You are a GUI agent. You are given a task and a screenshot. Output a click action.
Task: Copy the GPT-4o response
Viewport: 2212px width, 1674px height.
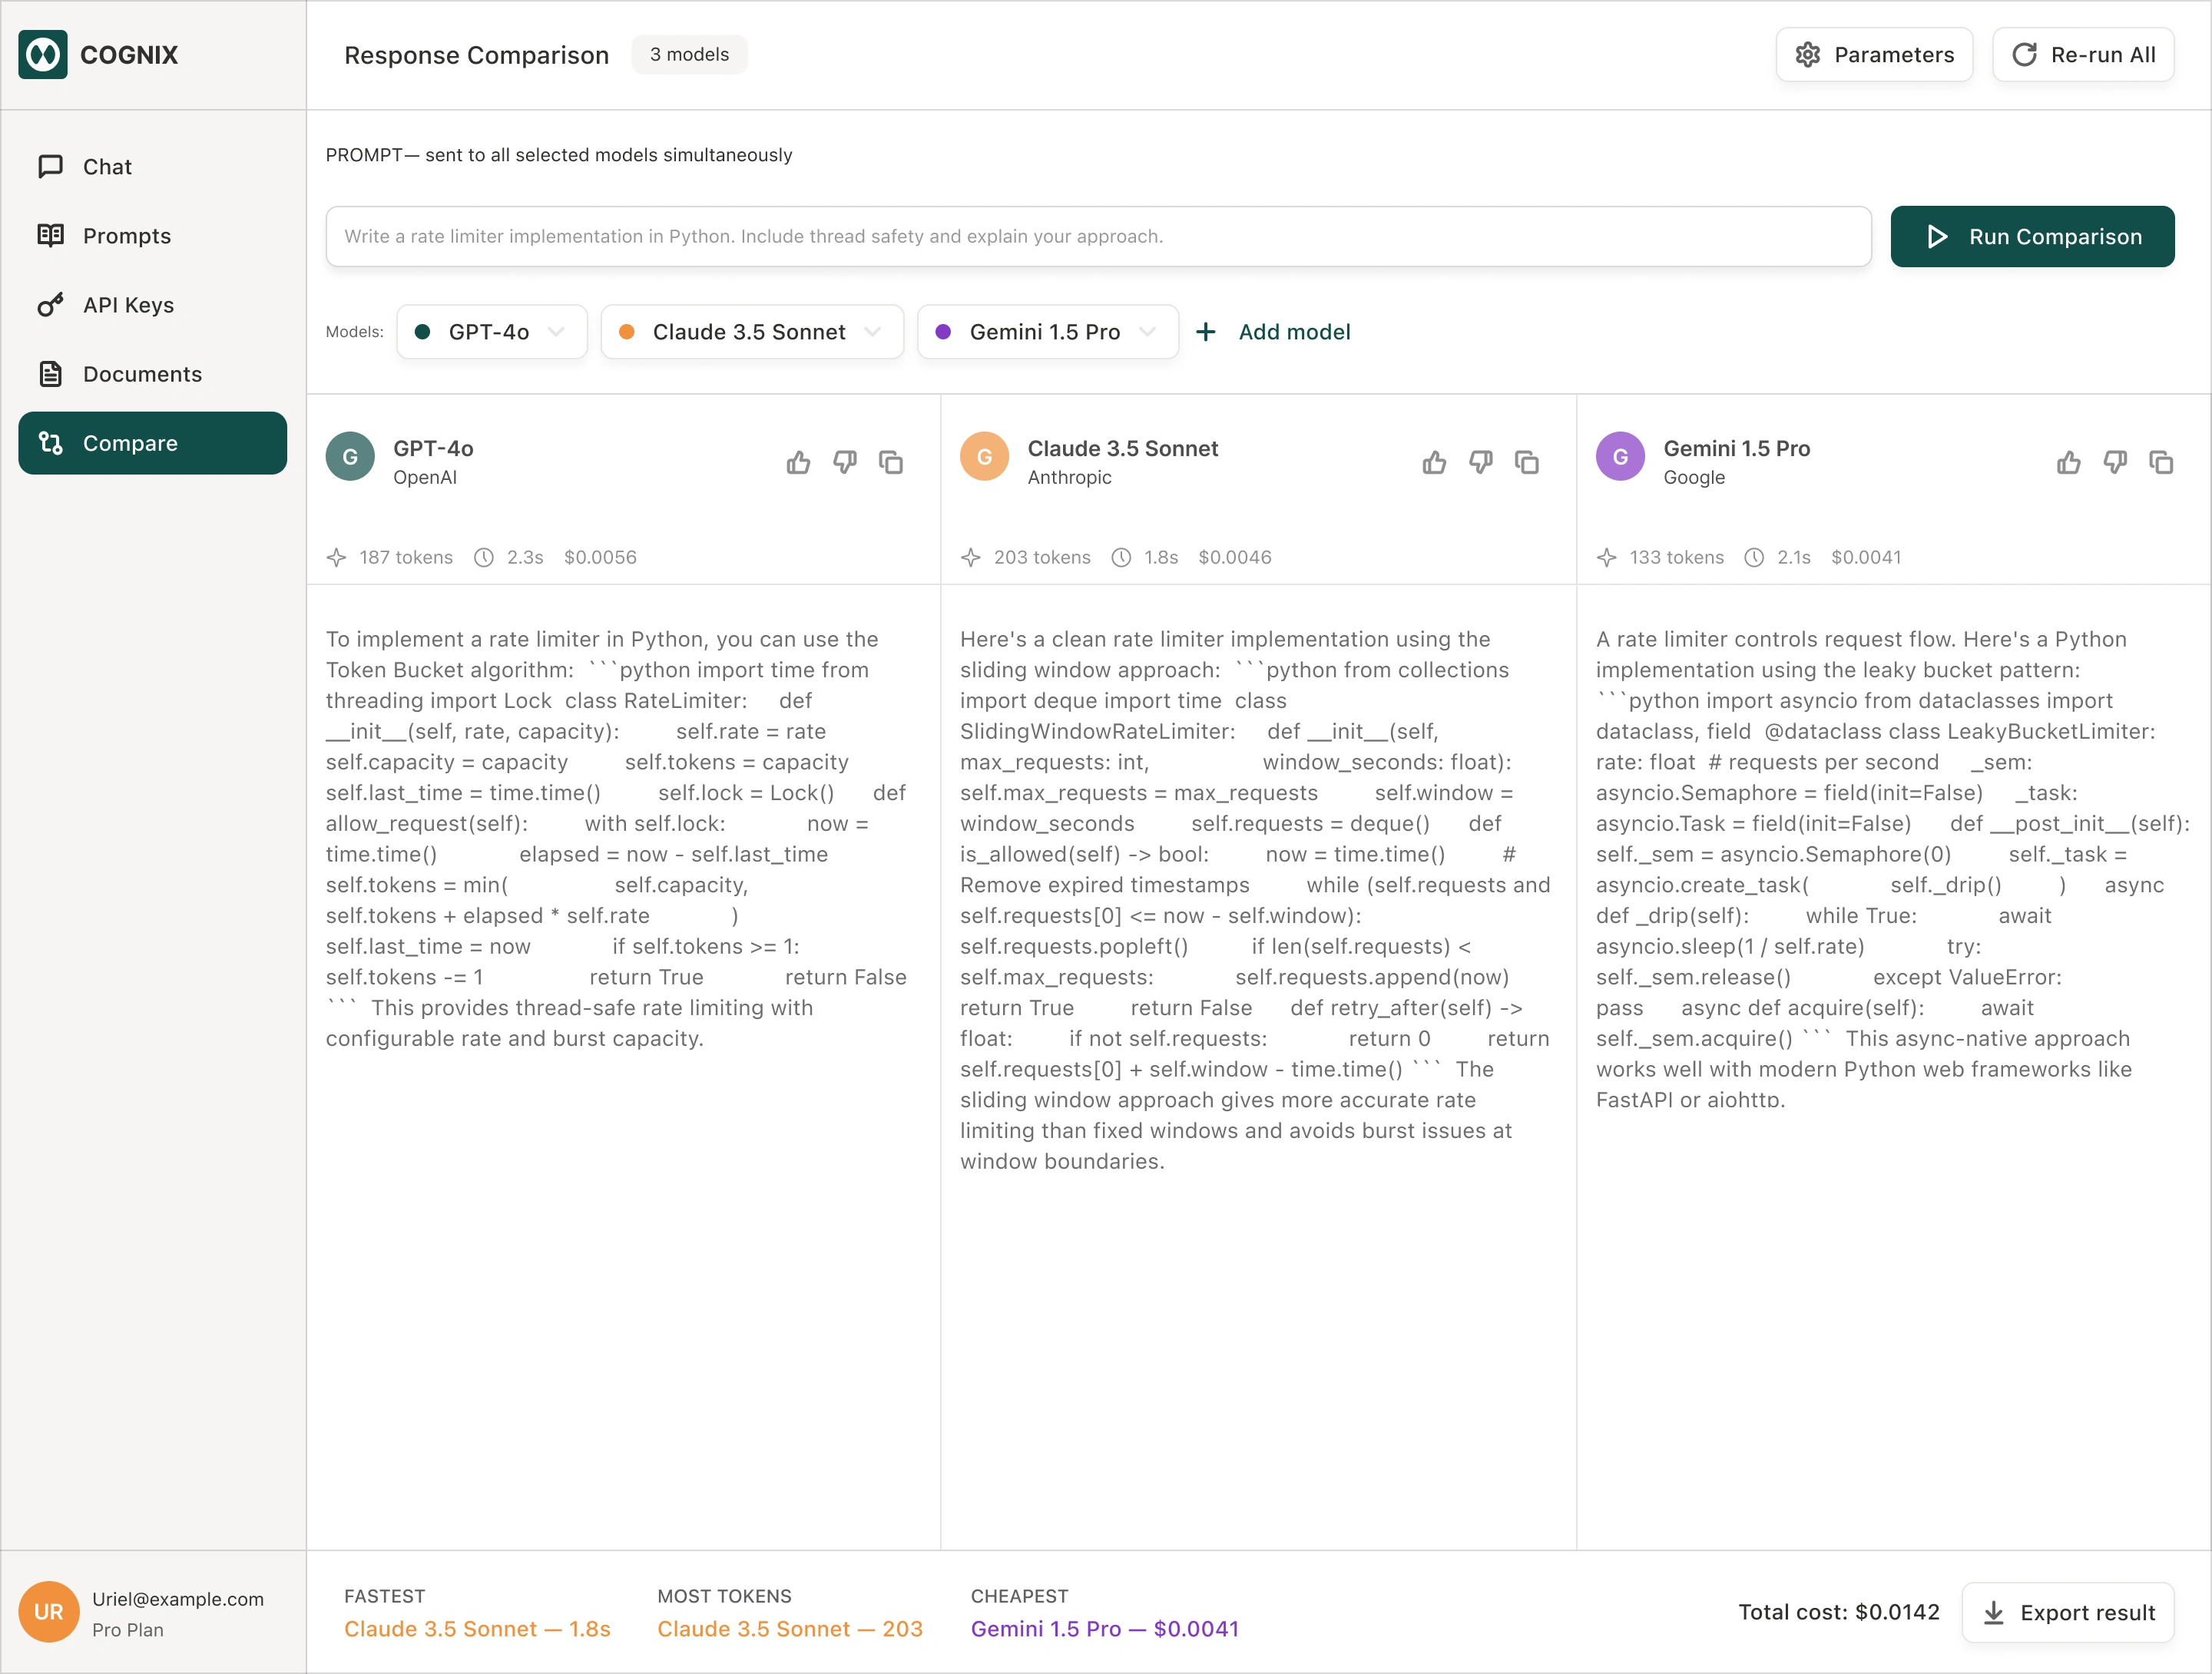(x=890, y=462)
